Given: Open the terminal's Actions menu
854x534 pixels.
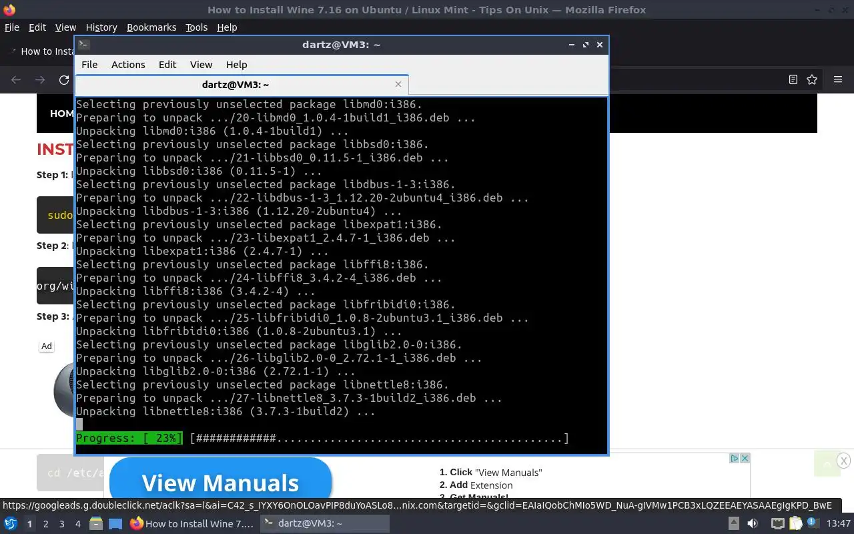Looking at the screenshot, I should coord(128,65).
